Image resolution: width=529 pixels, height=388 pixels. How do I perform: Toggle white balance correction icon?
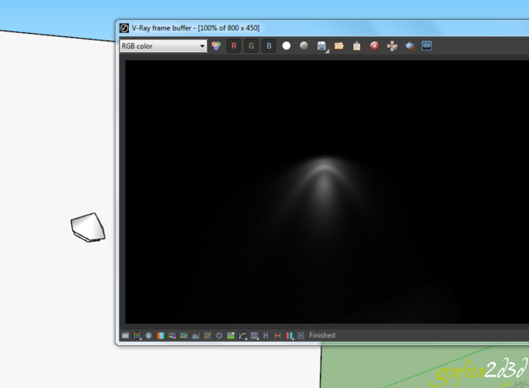click(x=160, y=335)
